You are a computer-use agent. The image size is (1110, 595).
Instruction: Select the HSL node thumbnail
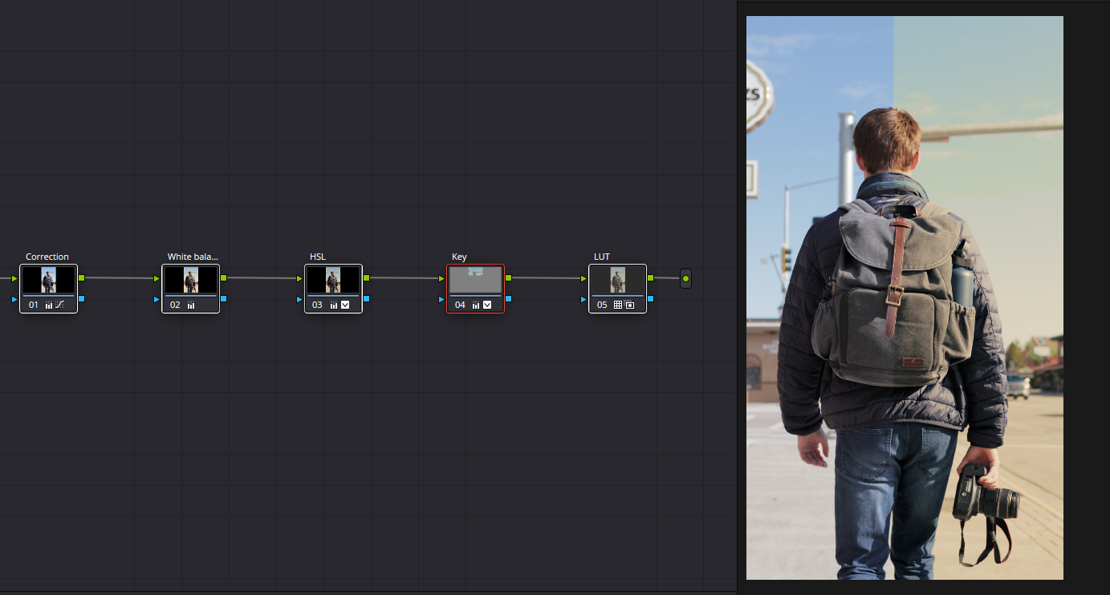333,280
